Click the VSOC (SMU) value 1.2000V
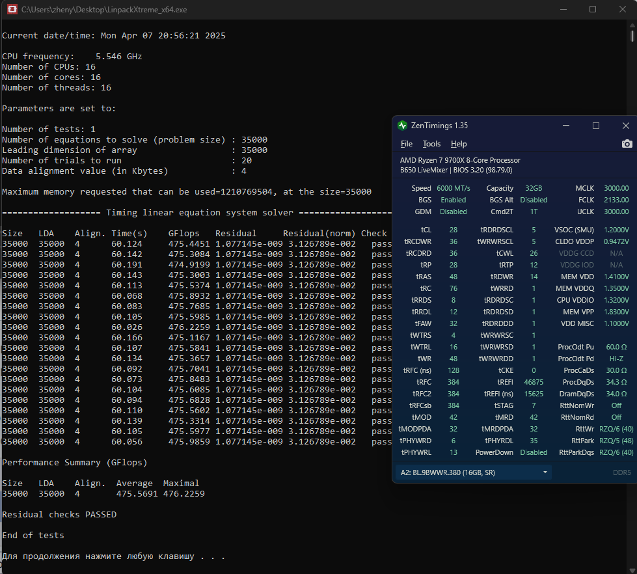 click(x=616, y=230)
